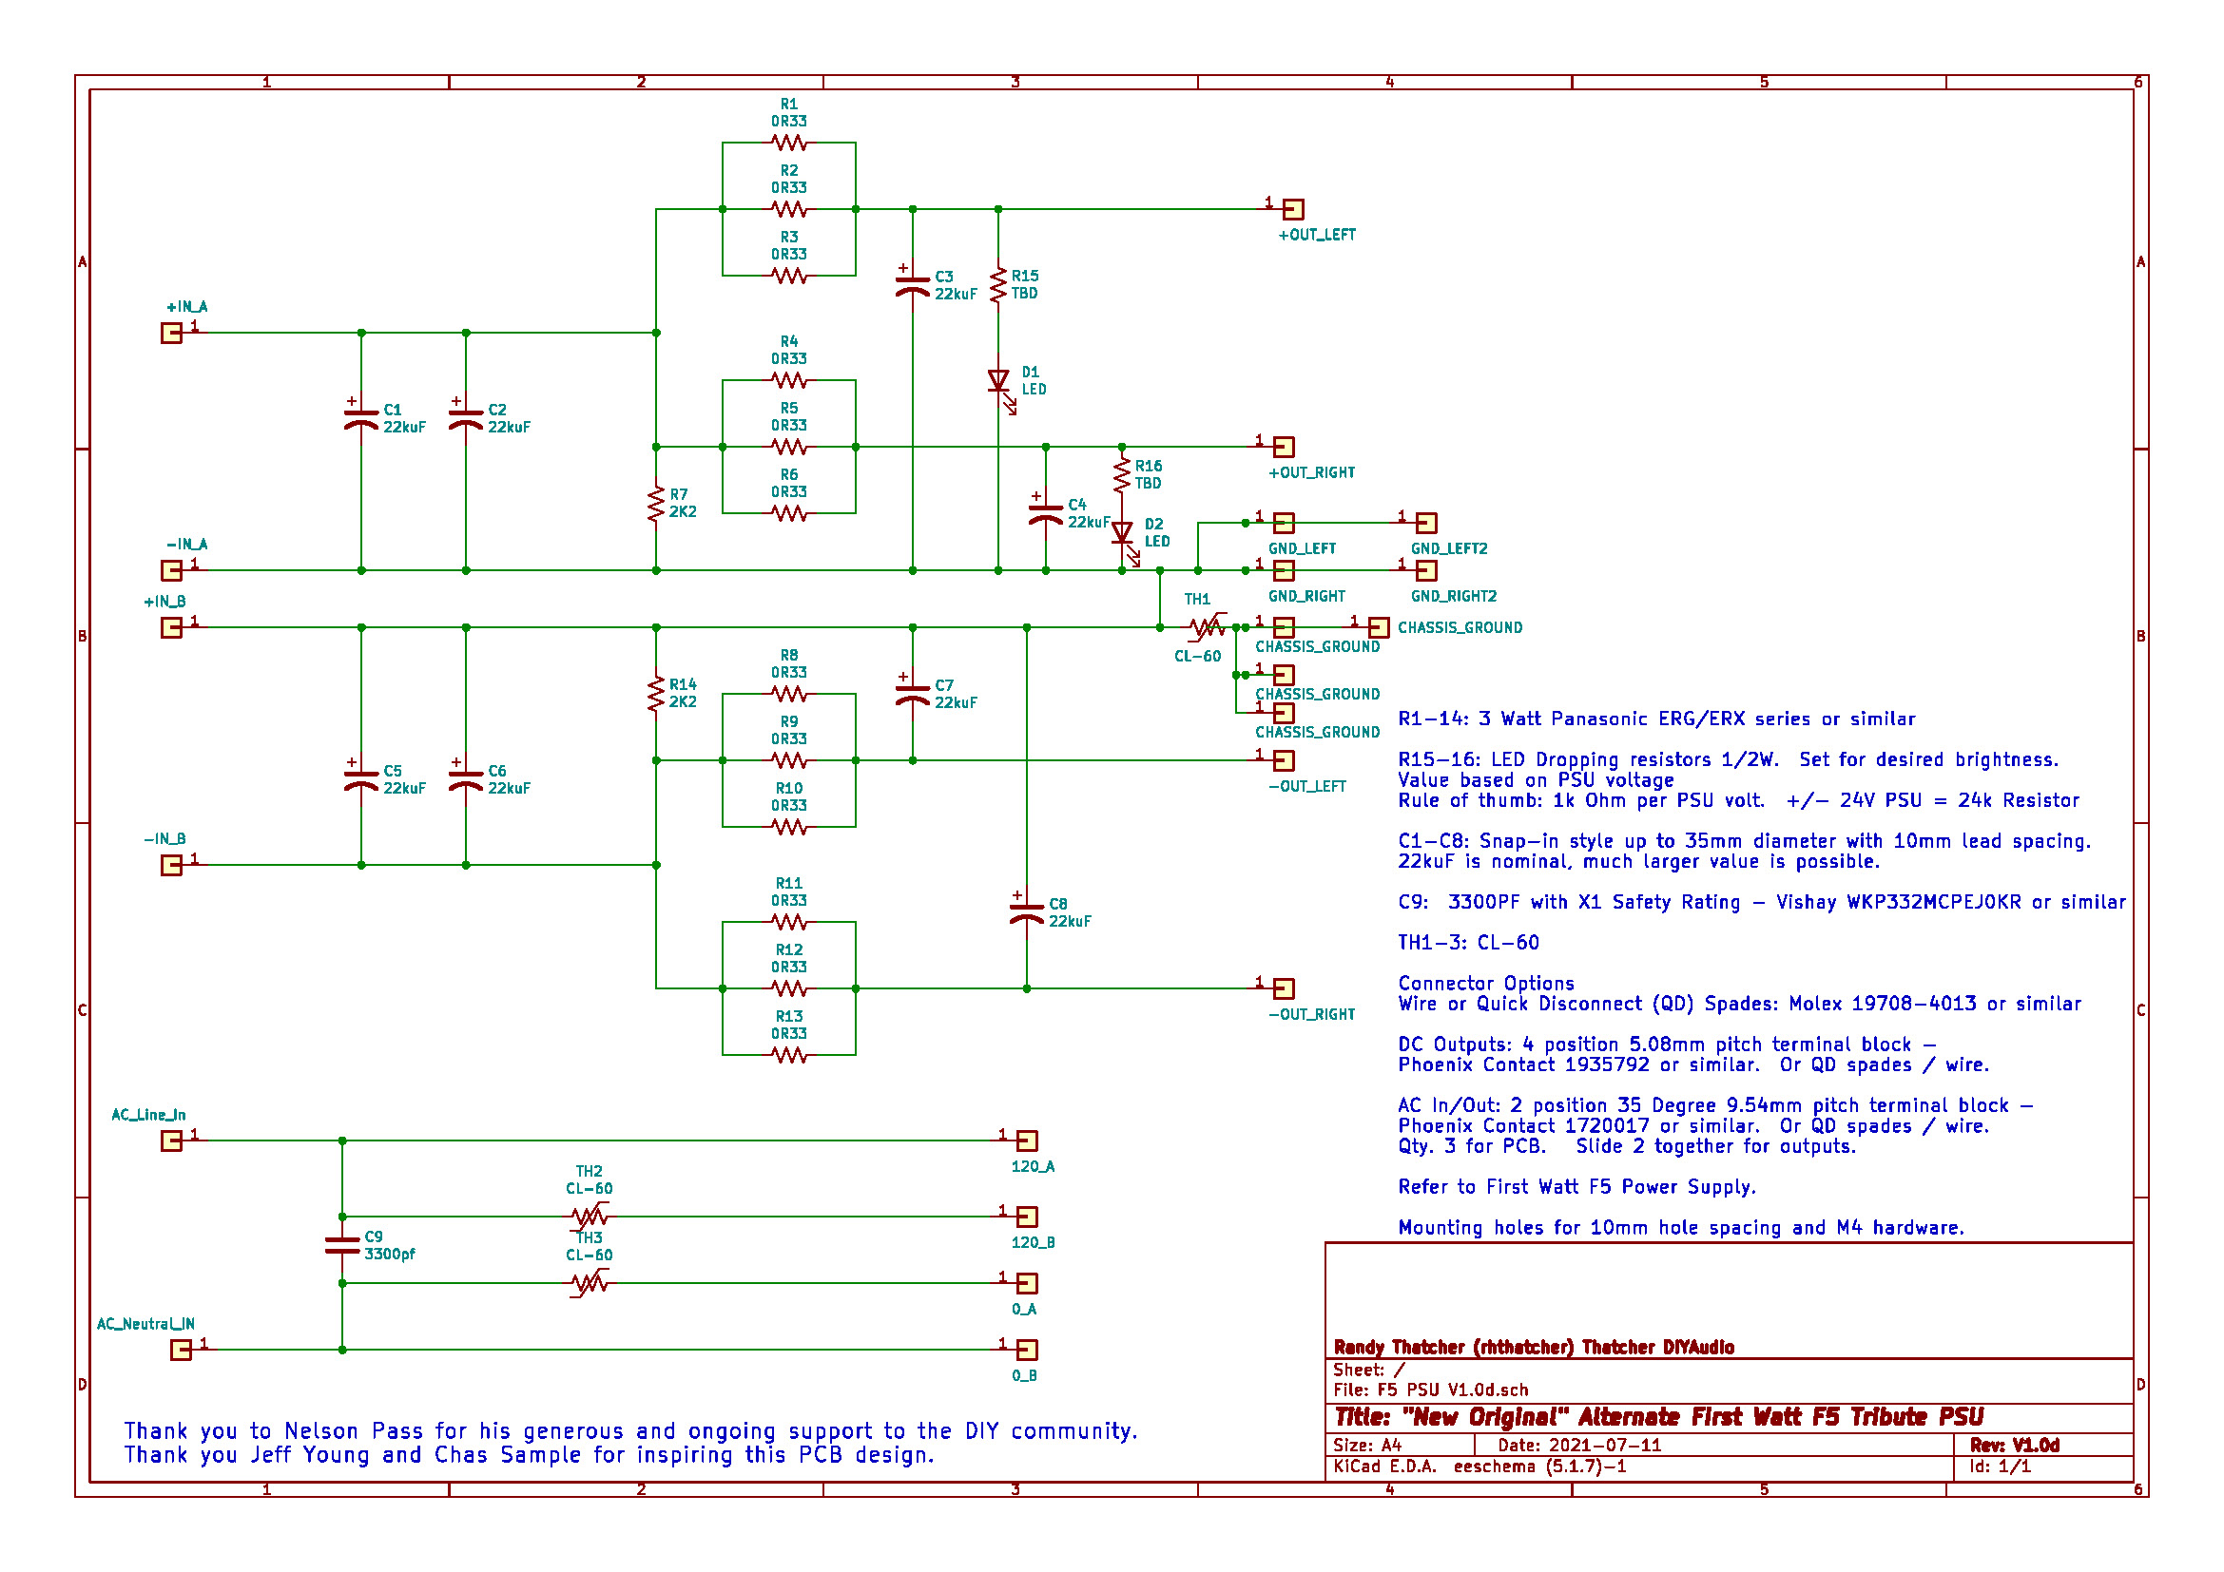Select the C9 3300pf capacitor symbol

(x=342, y=1245)
